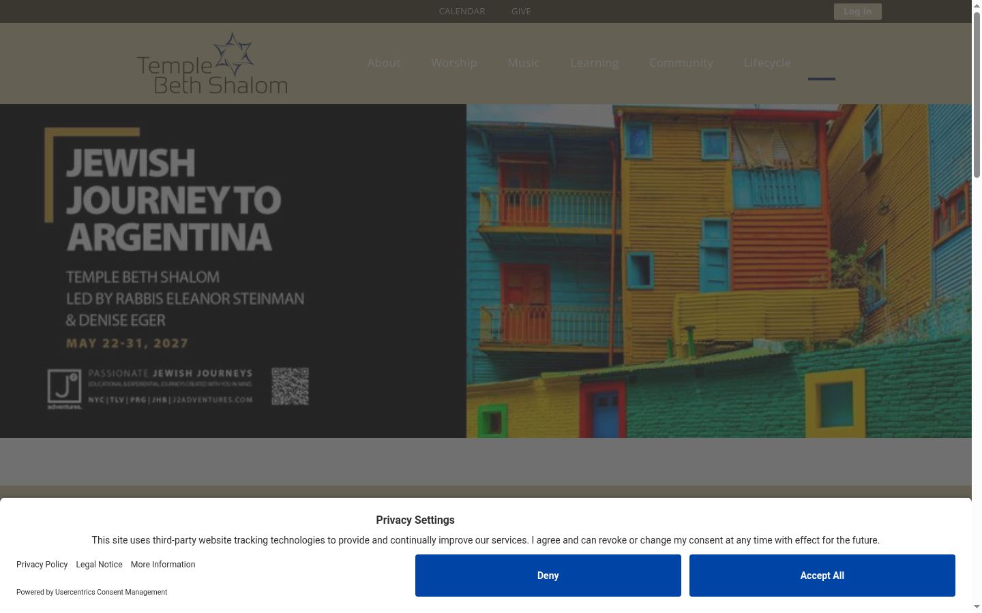Image resolution: width=982 pixels, height=613 pixels.
Task: Open the Calendar link in top bar
Action: [462, 11]
